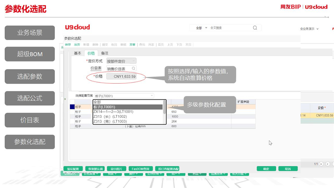Go to previous page using pager arrow
The image size is (334, 188).
pos(328,164)
